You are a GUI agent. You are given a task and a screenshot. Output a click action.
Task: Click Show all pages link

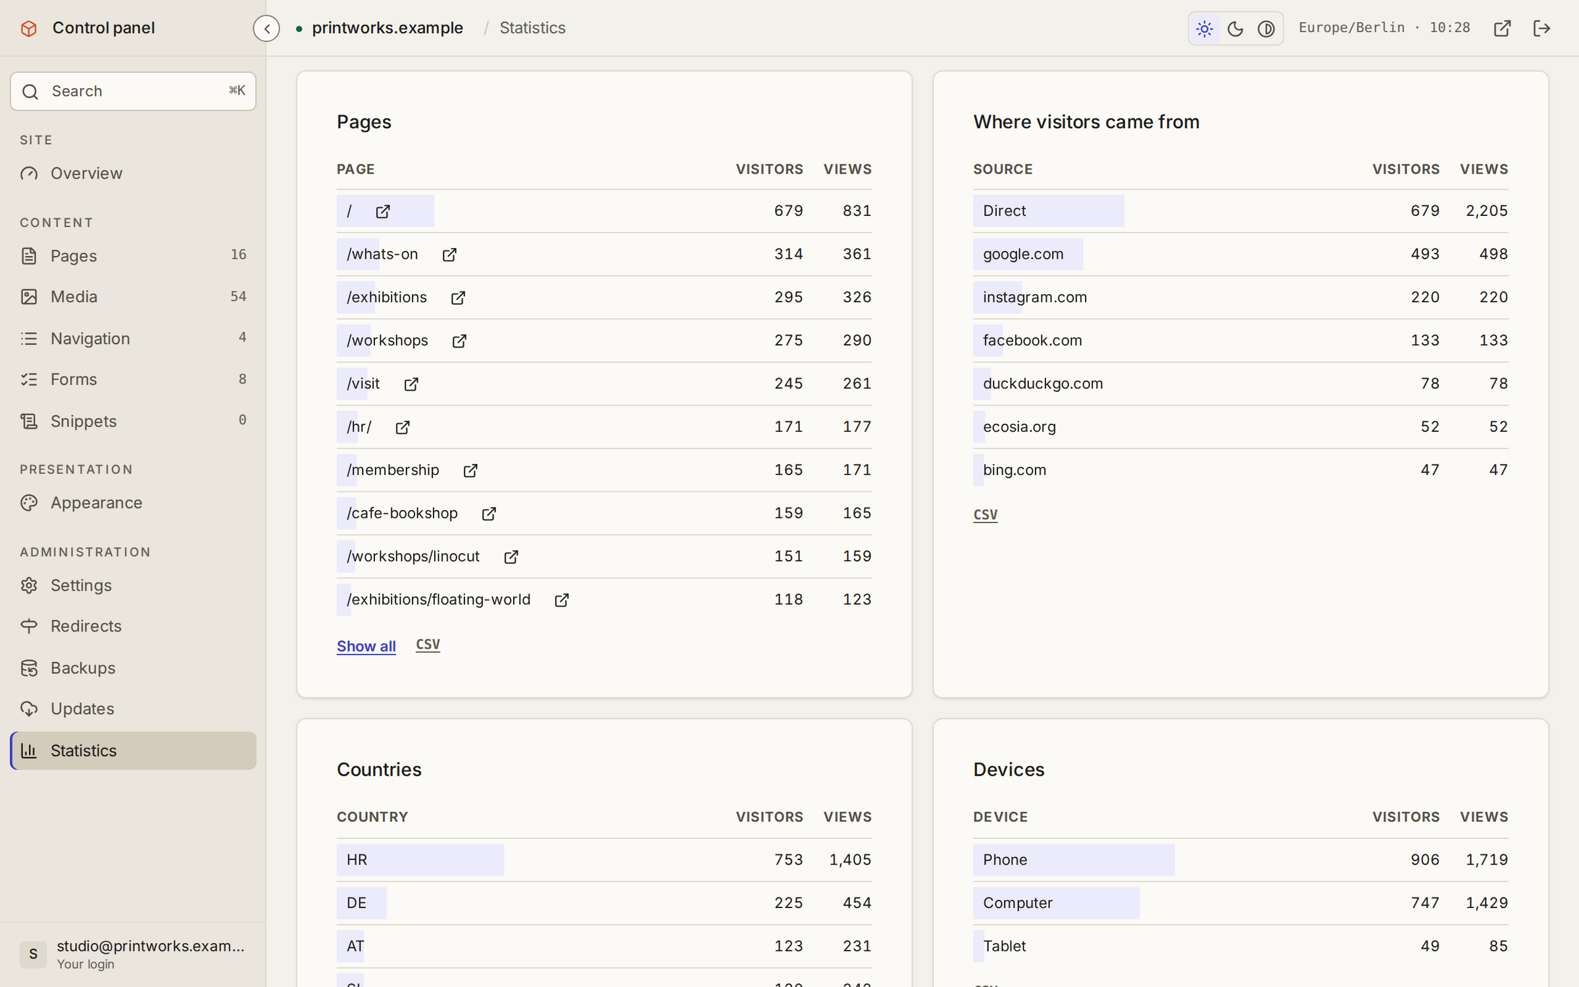[366, 646]
